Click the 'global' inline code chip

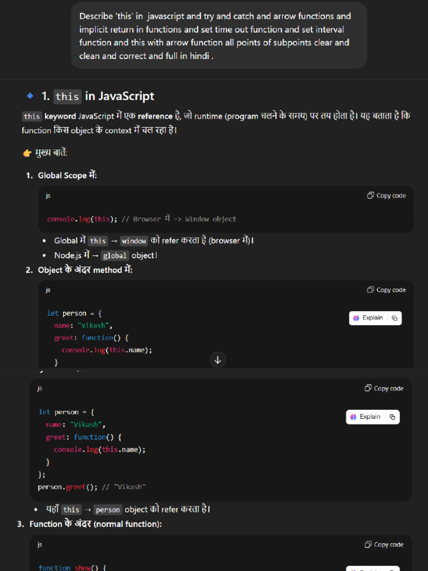(115, 255)
